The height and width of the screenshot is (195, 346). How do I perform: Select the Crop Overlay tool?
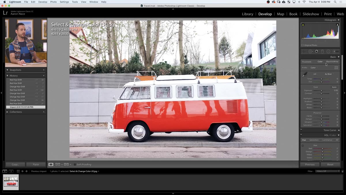pos(304,51)
